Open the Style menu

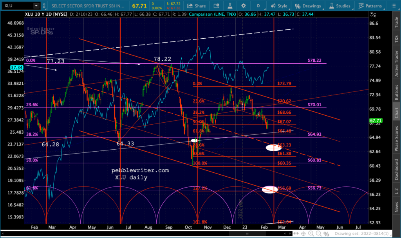pyautogui.click(x=279, y=5)
